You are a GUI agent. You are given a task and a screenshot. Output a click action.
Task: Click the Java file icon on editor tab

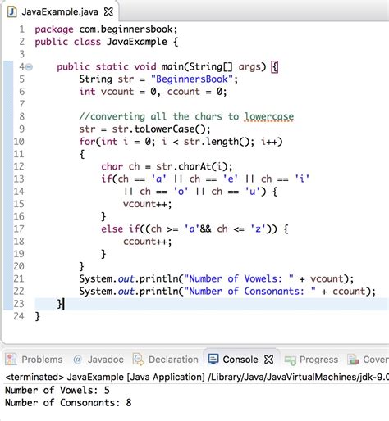point(11,11)
